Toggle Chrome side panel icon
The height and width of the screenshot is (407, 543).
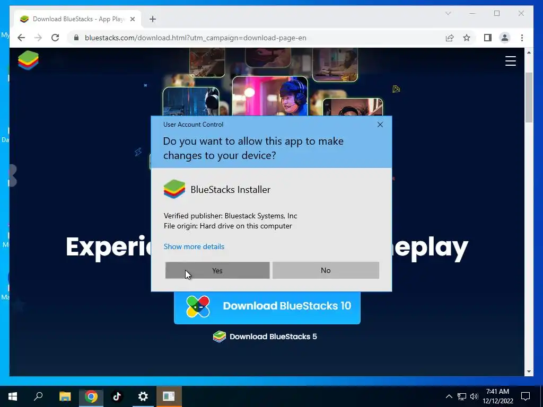[488, 38]
